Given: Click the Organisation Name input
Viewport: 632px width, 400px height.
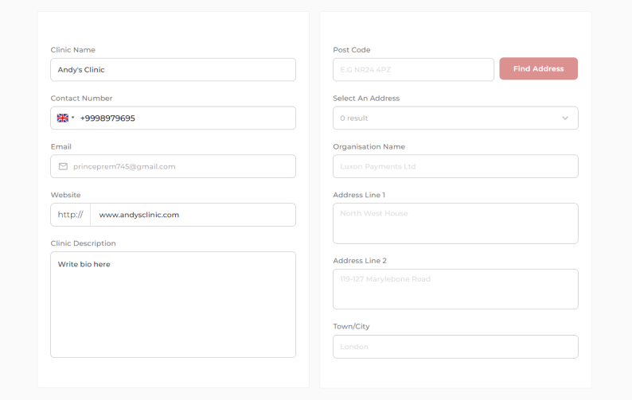Looking at the screenshot, I should pos(455,166).
